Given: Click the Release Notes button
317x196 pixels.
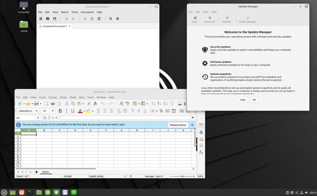Looking at the screenshot, I should click(x=178, y=125).
